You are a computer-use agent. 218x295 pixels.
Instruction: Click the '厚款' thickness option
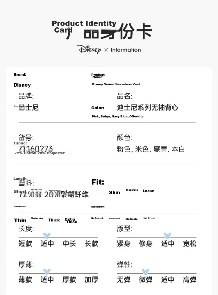pos(69,280)
